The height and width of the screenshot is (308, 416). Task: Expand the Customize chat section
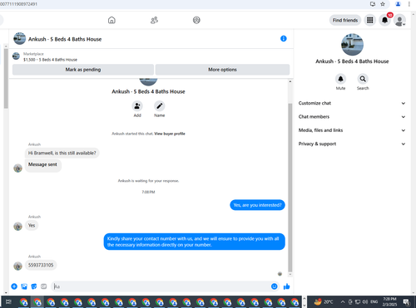[x=352, y=103]
